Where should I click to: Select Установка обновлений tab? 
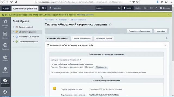click(57, 39)
